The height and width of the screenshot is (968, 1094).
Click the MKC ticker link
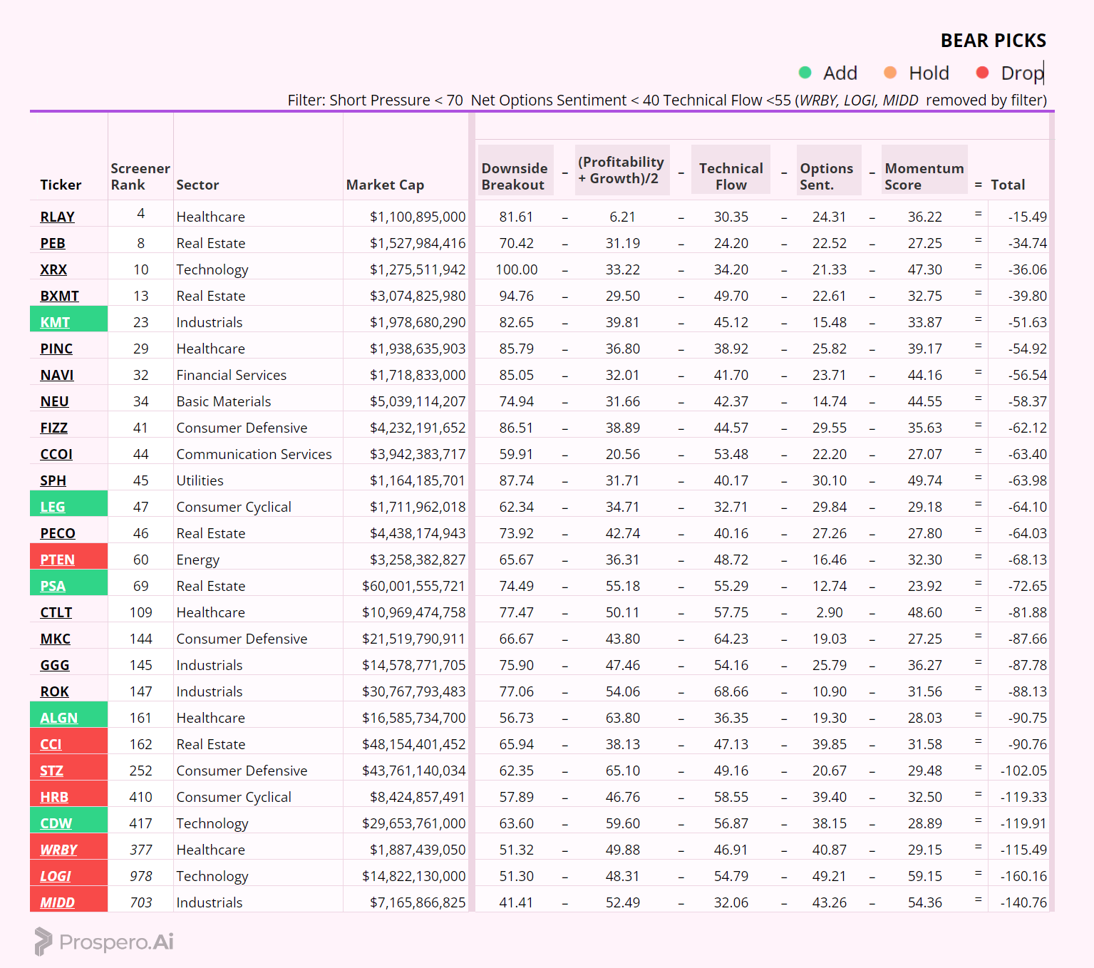point(55,639)
